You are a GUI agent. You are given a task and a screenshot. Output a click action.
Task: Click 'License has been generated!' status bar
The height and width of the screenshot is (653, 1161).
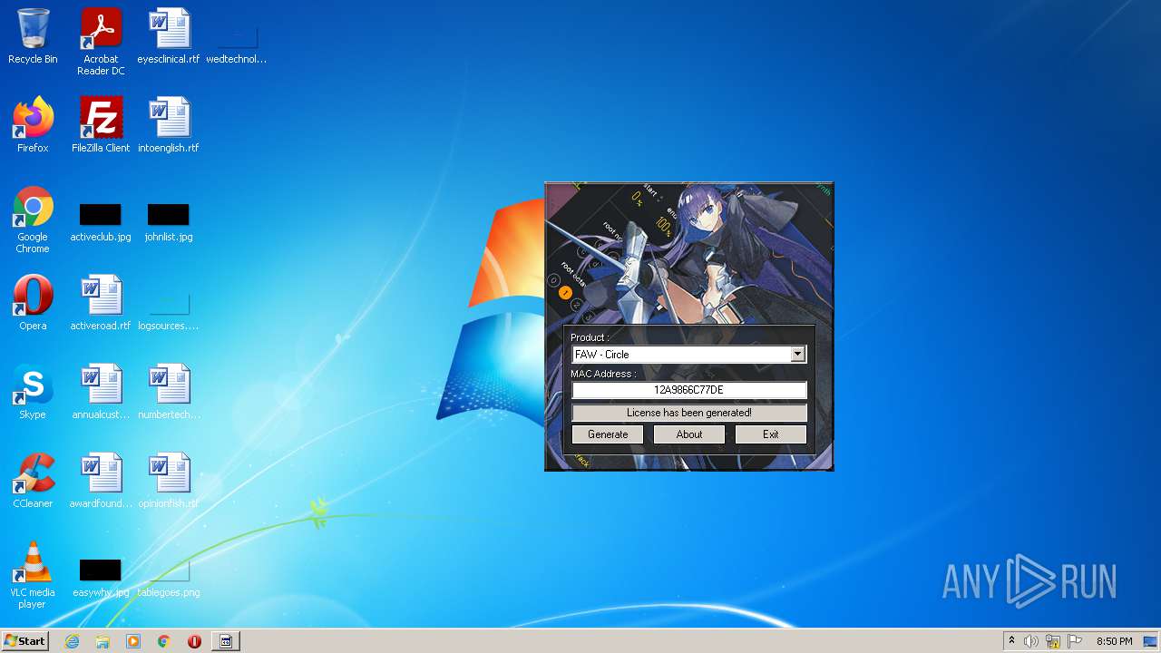tap(689, 413)
